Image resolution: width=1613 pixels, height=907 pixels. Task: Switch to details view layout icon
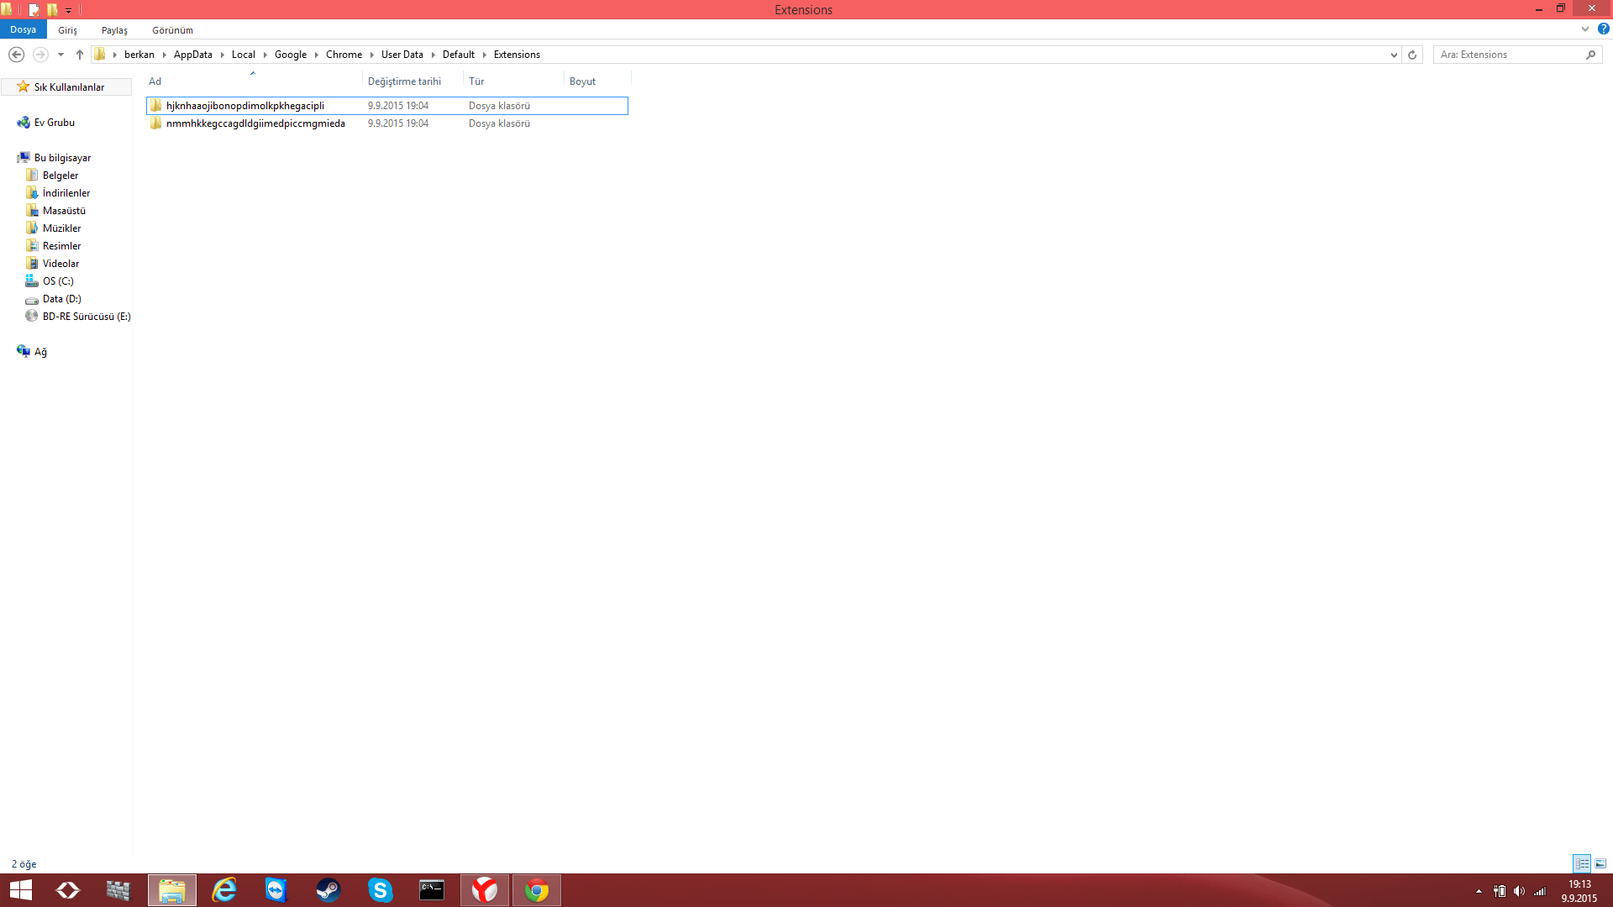coord(1581,863)
